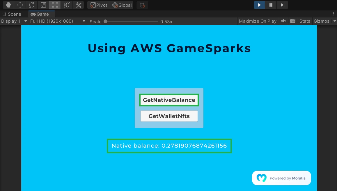Select the Hand tool
The height and width of the screenshot is (191, 337).
pyautogui.click(x=8, y=5)
